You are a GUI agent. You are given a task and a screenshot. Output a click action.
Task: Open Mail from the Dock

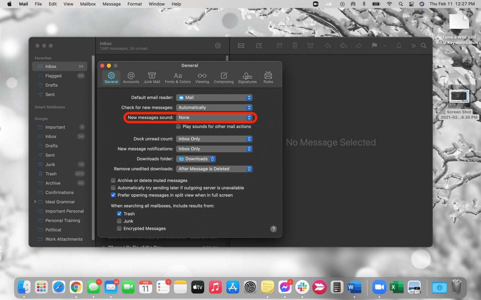(x=111, y=287)
